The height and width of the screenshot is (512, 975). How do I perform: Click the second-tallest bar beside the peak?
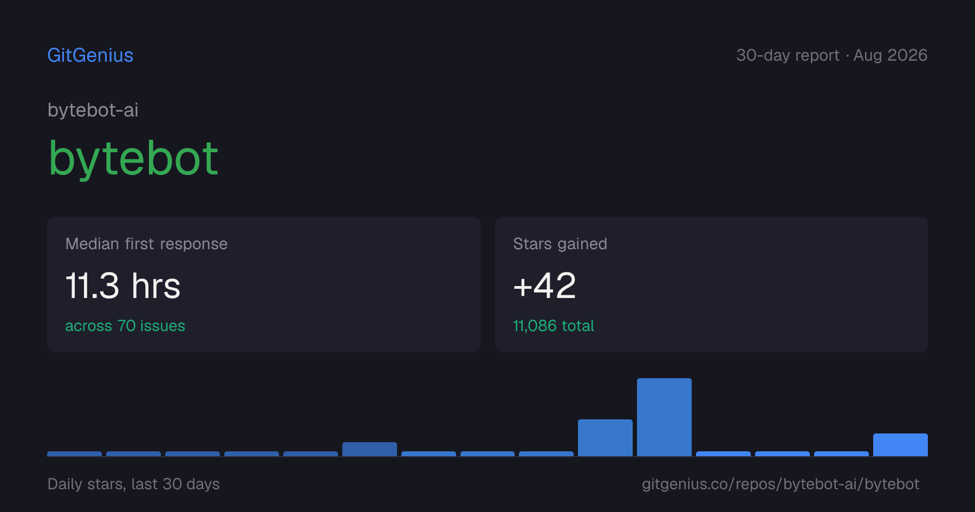pos(605,438)
